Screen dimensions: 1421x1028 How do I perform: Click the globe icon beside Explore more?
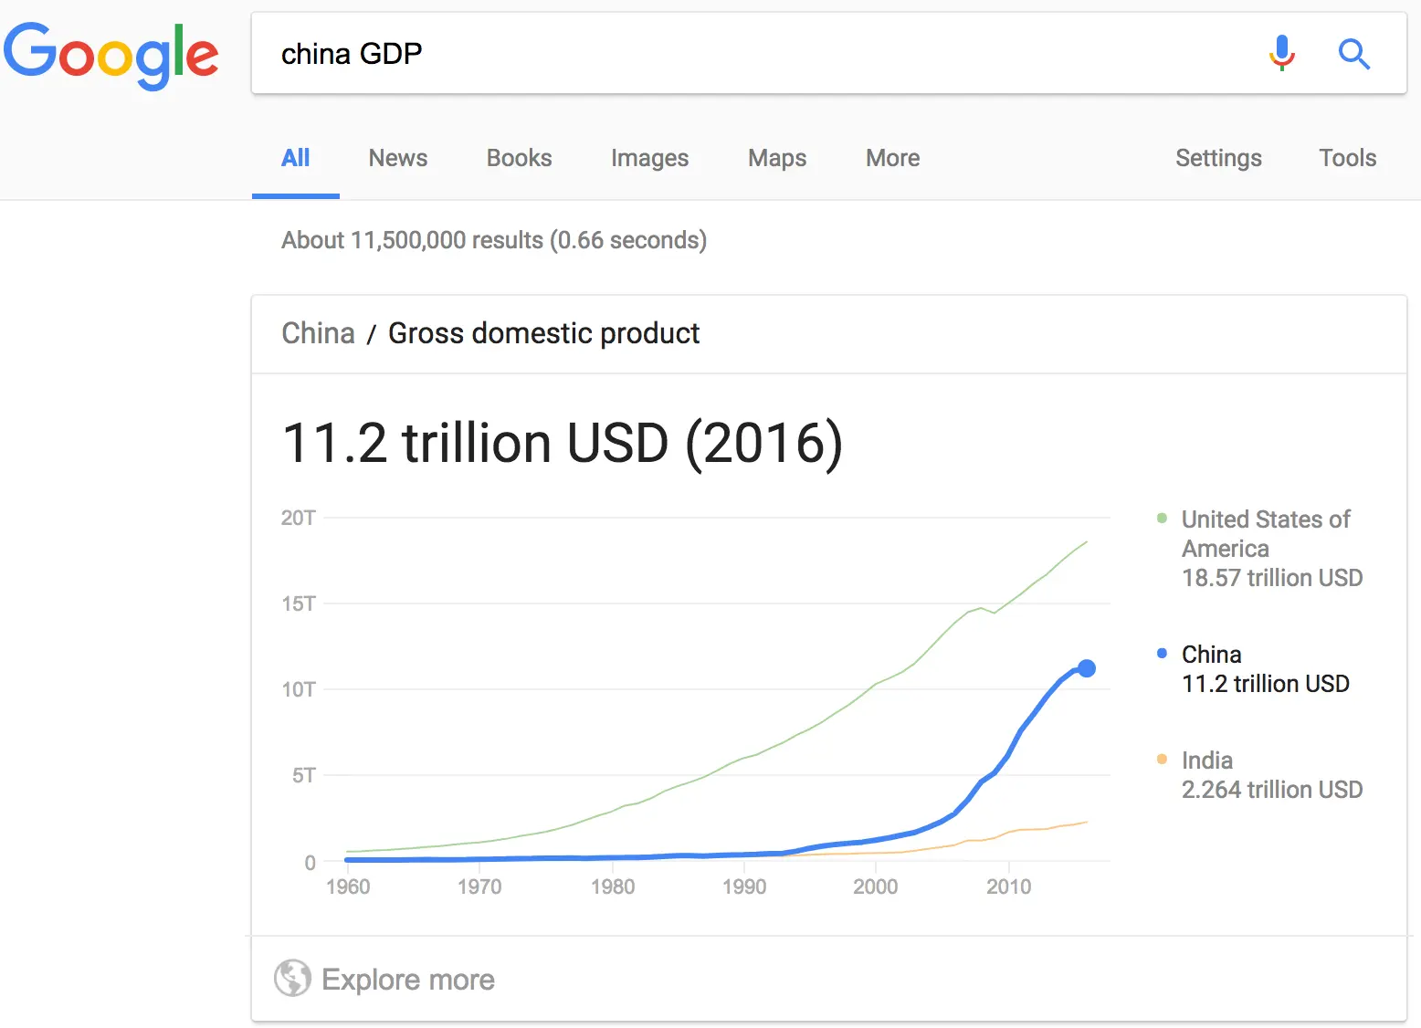292,979
